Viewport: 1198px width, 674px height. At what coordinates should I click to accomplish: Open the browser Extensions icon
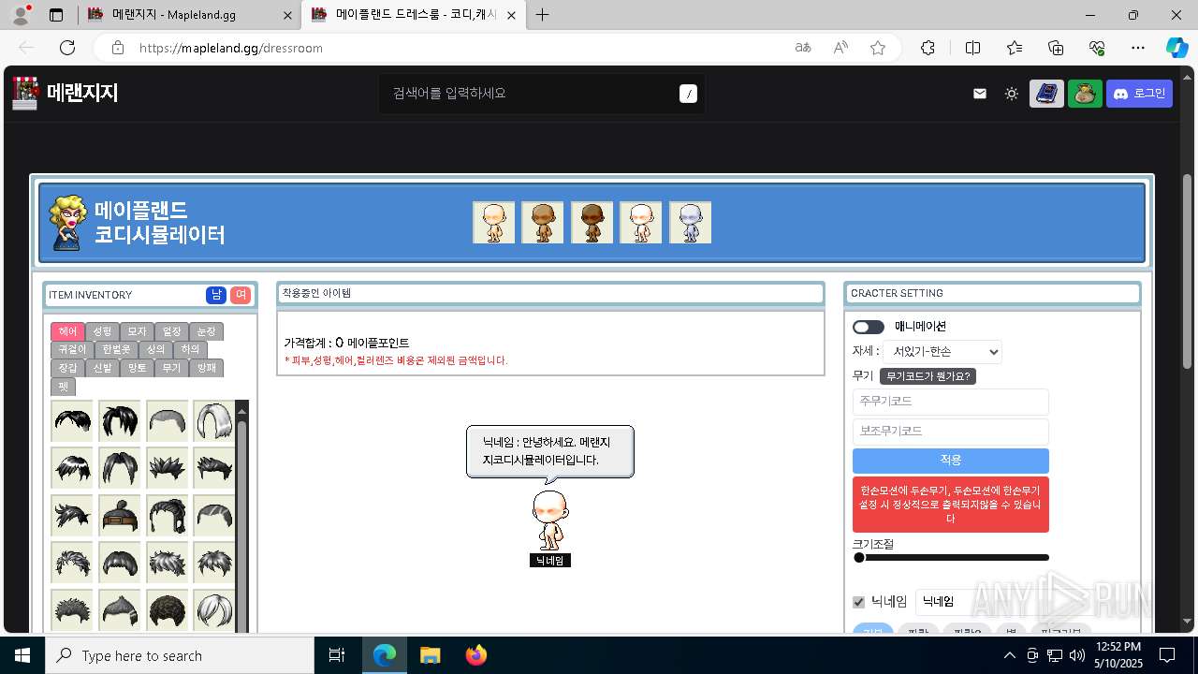928,48
